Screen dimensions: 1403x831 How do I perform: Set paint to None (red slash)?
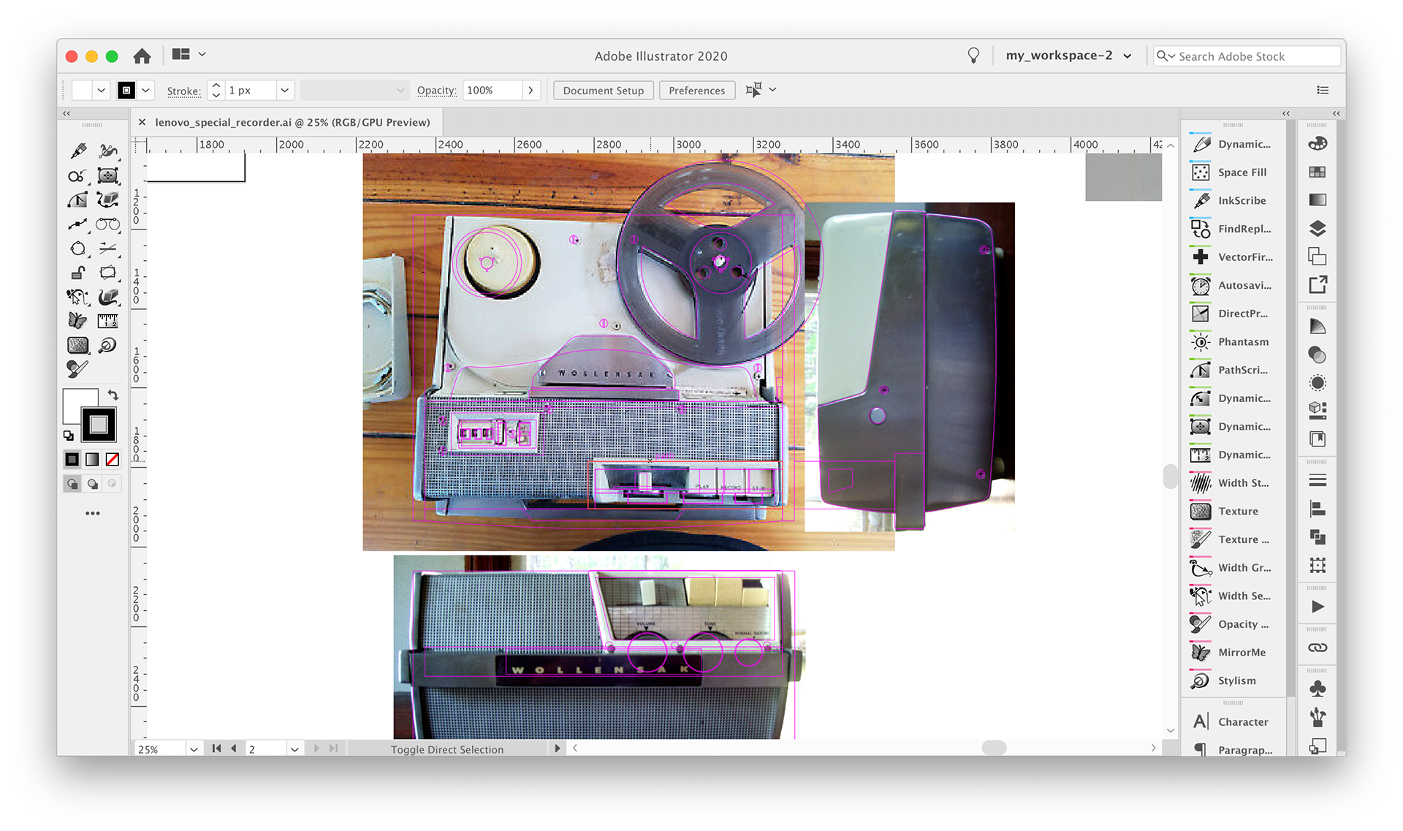point(113,460)
